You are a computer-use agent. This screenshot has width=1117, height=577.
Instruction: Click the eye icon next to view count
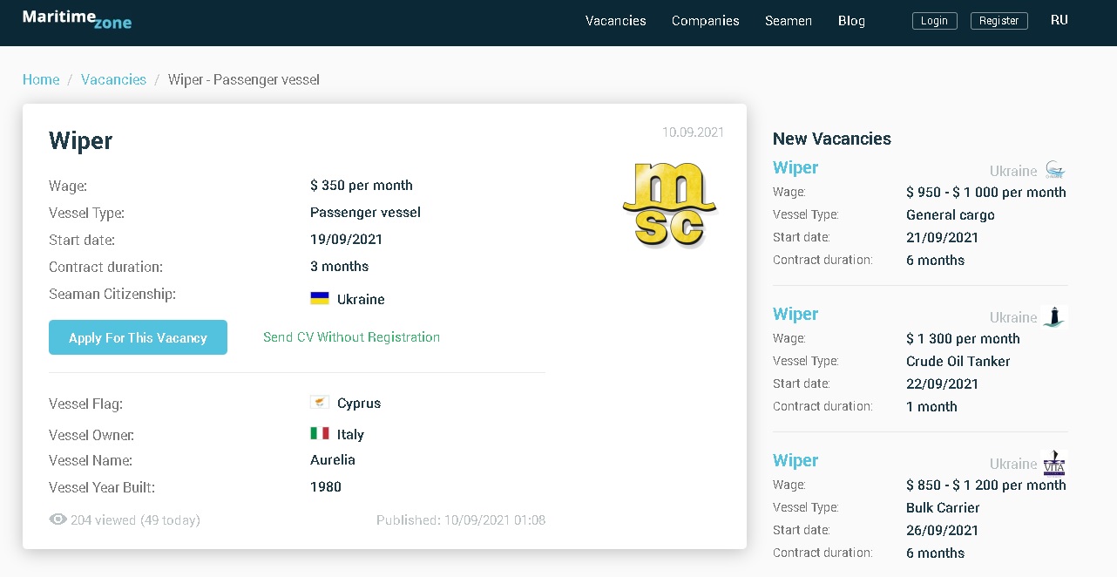click(x=58, y=519)
